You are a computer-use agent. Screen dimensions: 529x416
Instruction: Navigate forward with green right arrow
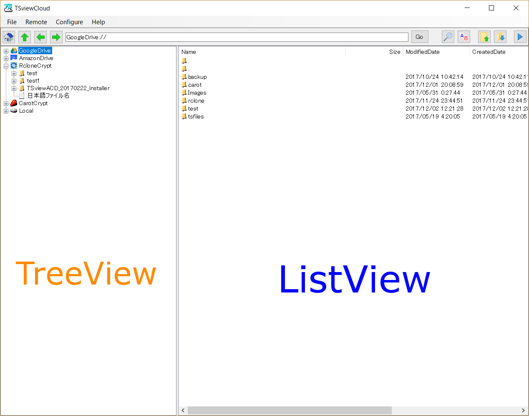coord(56,37)
